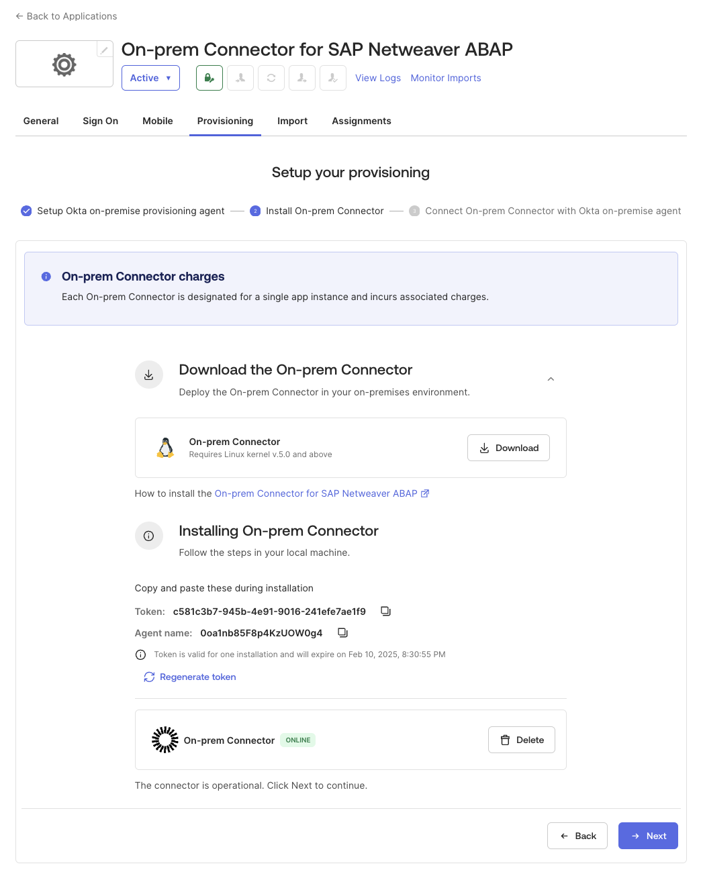Edit the application logo pencil icon
The width and height of the screenshot is (701, 874).
pyautogui.click(x=104, y=50)
